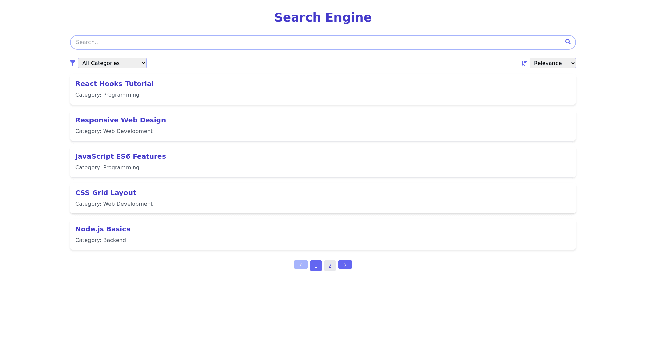The image size is (646, 363).
Task: Open the JavaScript ES6 Features result
Action: (120, 156)
